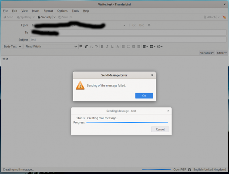Toggle Underline text formatting
The width and height of the screenshot is (229, 174).
(x=112, y=47)
